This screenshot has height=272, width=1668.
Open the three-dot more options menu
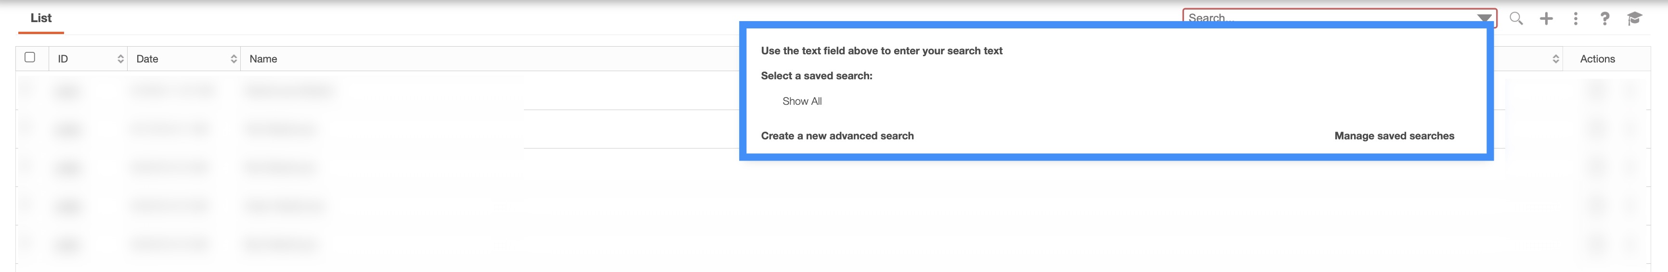[1576, 19]
